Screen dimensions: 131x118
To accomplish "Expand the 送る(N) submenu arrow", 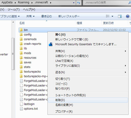I will (x=125, y=72).
